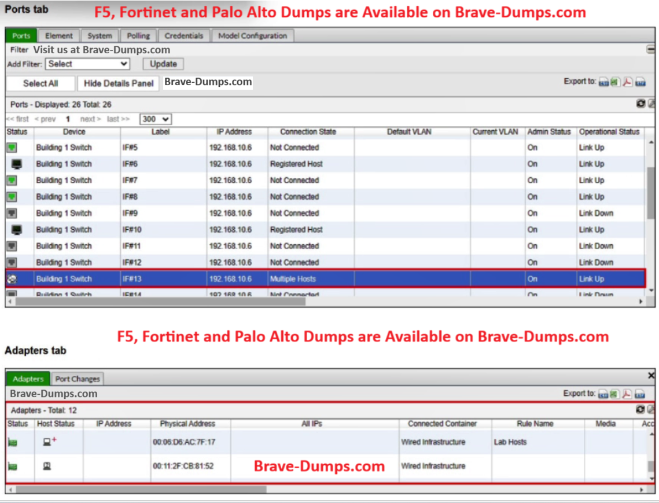The height and width of the screenshot is (503, 659).
Task: Switch to the Element tab
Action: (59, 36)
